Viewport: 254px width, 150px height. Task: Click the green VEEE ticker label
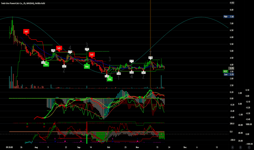(225, 71)
